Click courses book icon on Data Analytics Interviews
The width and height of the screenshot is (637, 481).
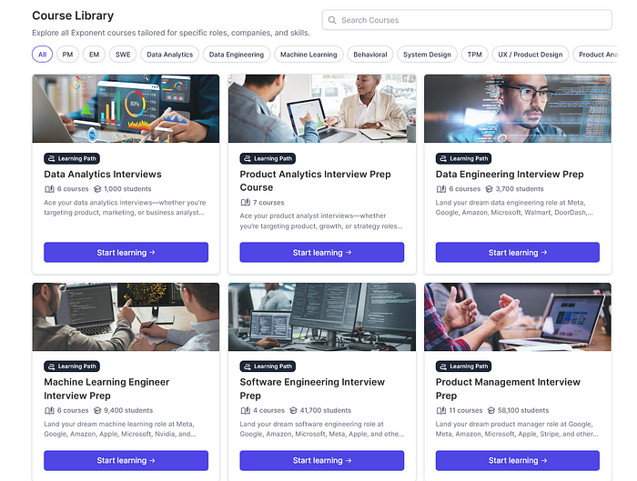[49, 189]
